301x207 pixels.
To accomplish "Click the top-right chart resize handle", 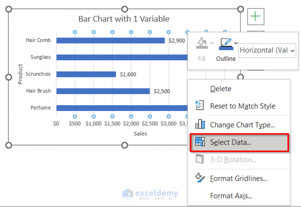I will click(x=241, y=9).
